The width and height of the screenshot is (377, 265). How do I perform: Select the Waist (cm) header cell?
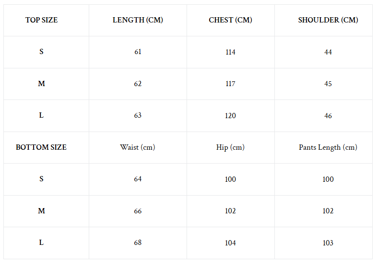click(138, 147)
